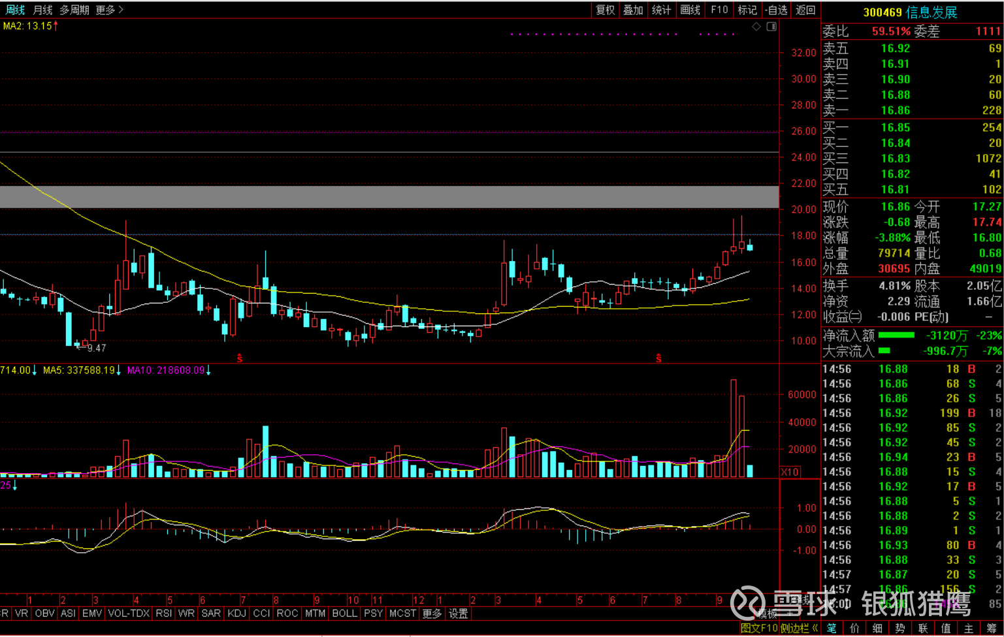Click the 标记 mark tool
This screenshot has width=1004, height=637.
pos(747,10)
